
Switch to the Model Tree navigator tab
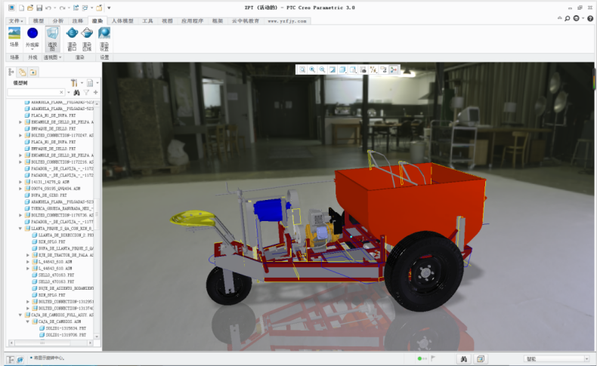tap(11, 72)
